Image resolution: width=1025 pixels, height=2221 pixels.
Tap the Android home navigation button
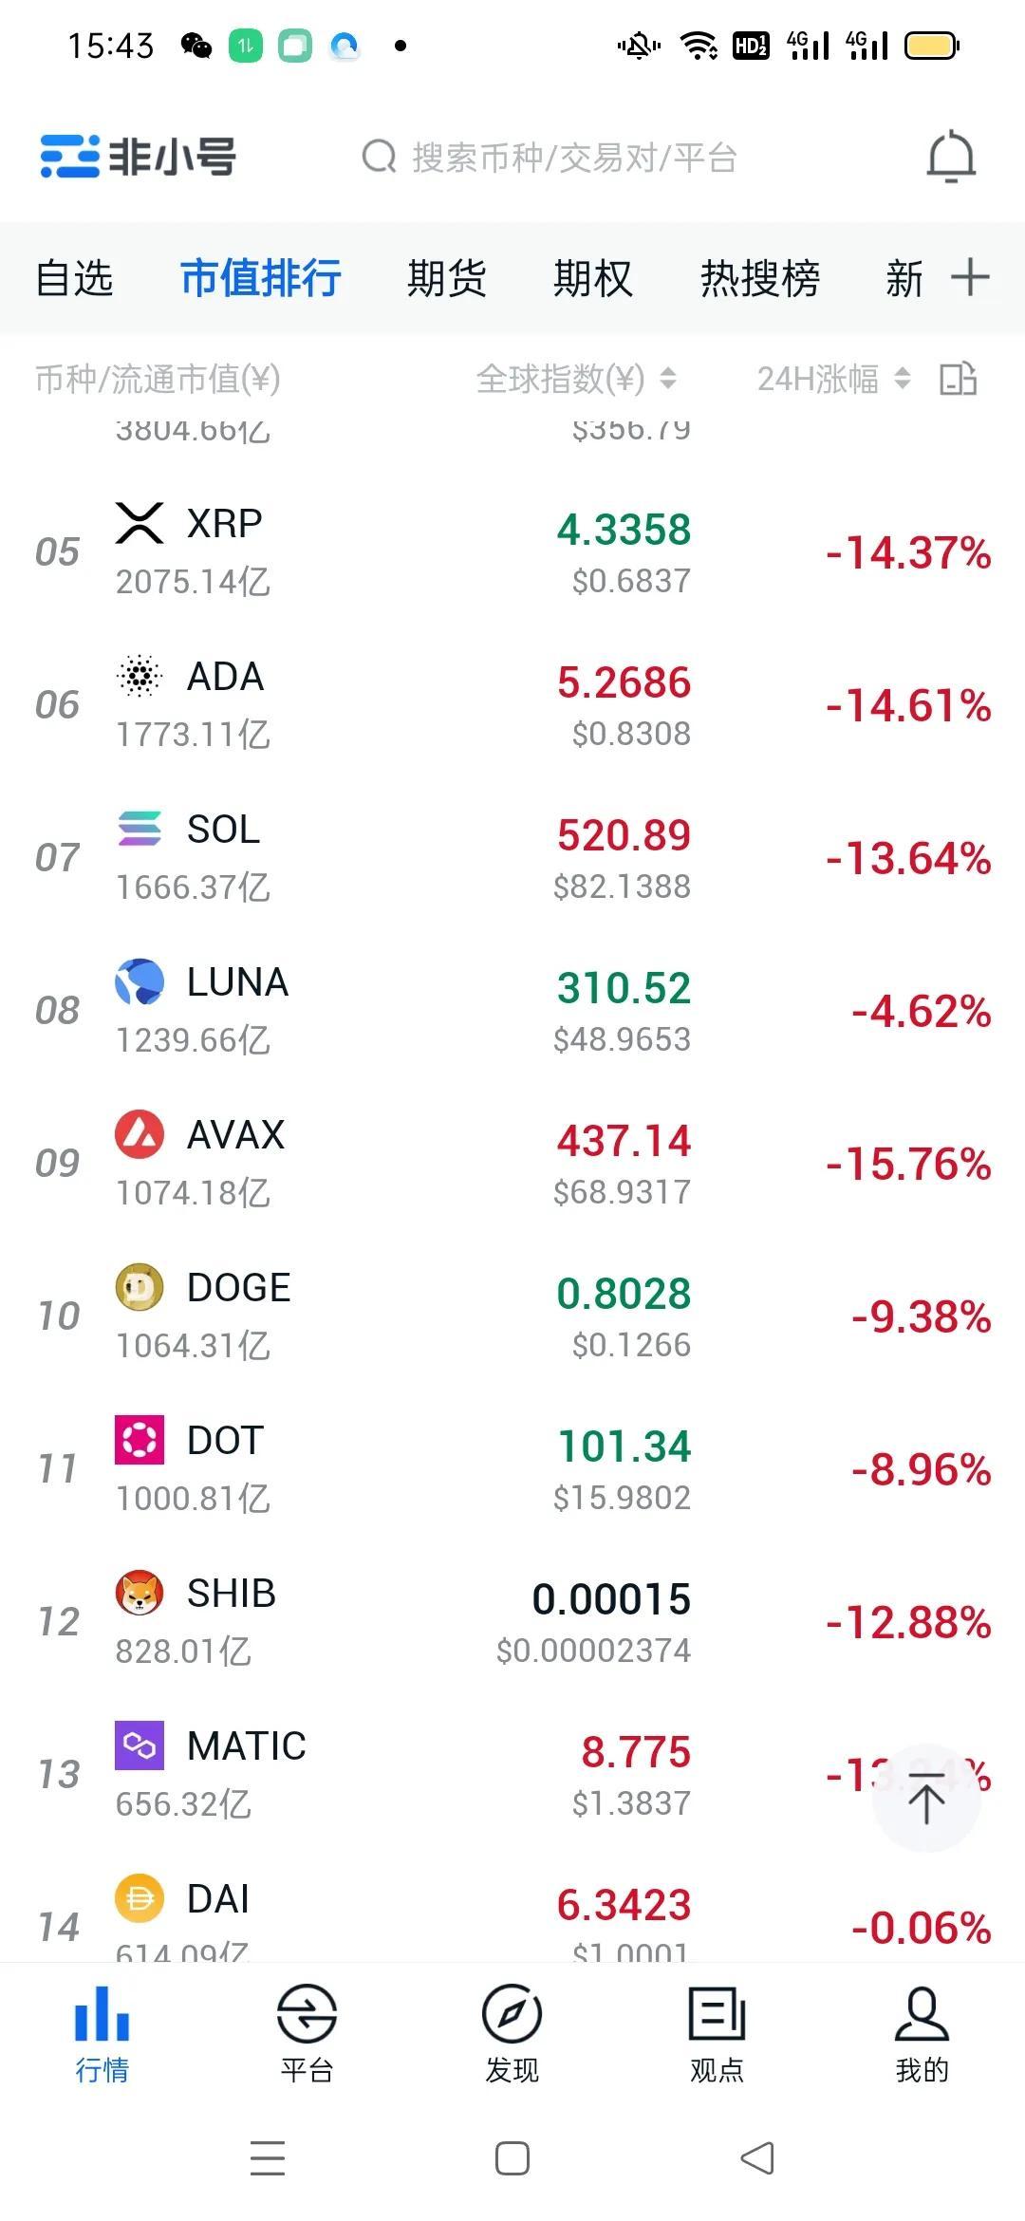[x=512, y=2158]
